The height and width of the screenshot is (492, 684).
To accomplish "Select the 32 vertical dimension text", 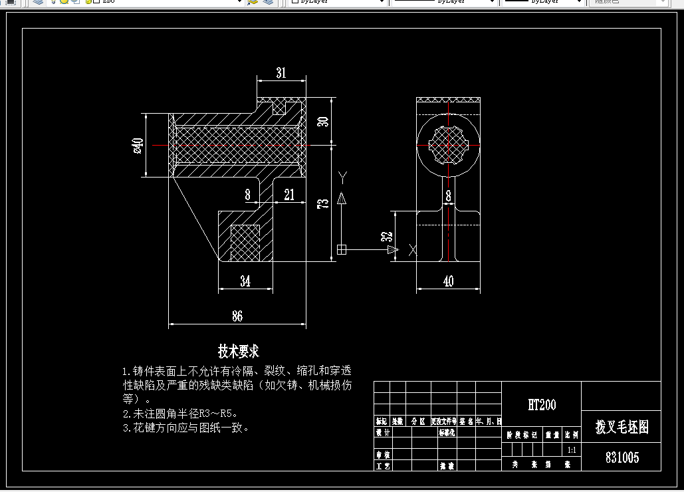I will (x=387, y=237).
